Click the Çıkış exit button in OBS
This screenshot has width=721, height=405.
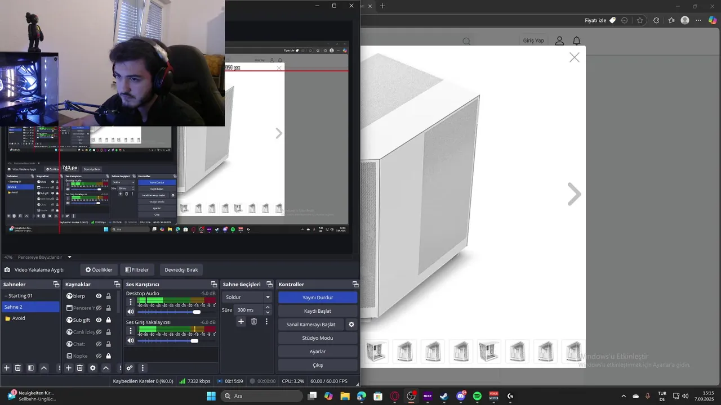point(318,365)
